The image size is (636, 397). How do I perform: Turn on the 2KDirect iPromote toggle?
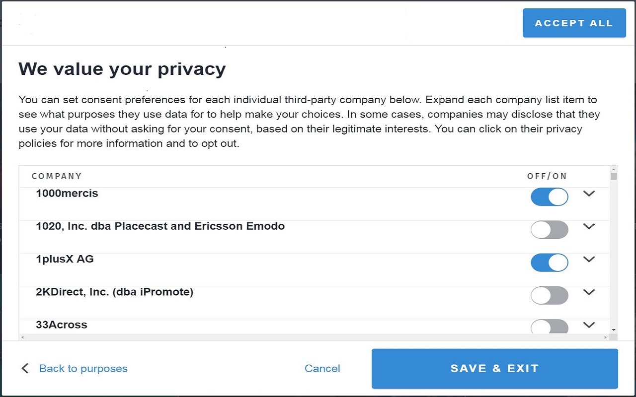[x=549, y=295]
